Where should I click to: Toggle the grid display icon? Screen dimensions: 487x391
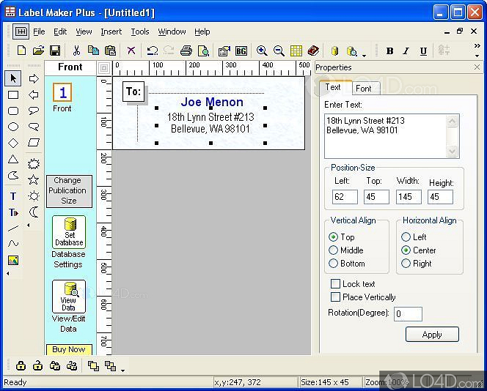click(x=296, y=51)
